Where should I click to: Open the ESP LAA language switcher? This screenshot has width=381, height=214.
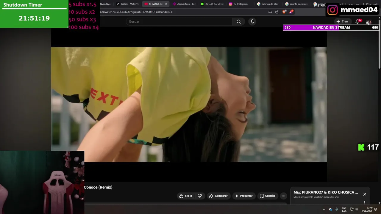tap(344, 209)
